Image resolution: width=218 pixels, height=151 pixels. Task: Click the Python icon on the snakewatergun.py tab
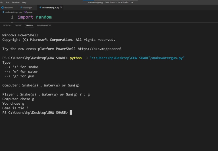(40, 8)
